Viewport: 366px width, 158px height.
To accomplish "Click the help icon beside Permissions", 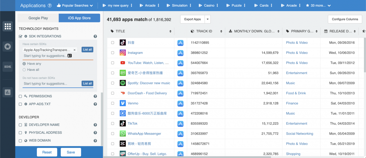I will point(95,96).
